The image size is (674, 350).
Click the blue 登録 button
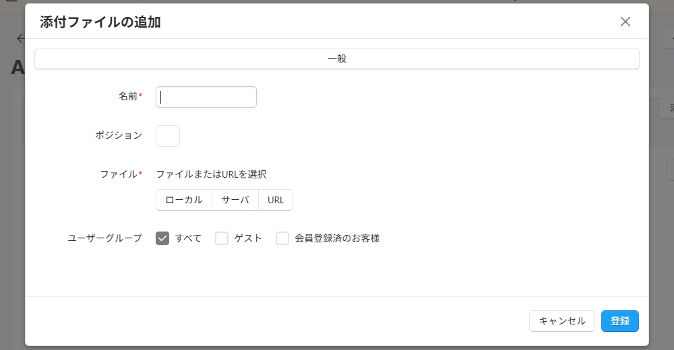(x=619, y=321)
